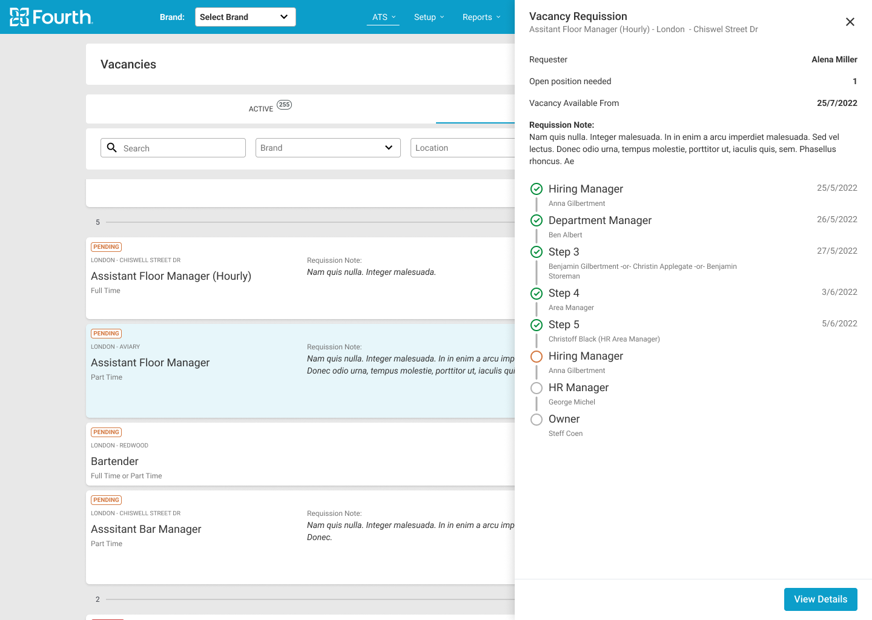This screenshot has height=620, width=872.
Task: Click the pending Hiring Manager orange circle
Action: tap(537, 356)
